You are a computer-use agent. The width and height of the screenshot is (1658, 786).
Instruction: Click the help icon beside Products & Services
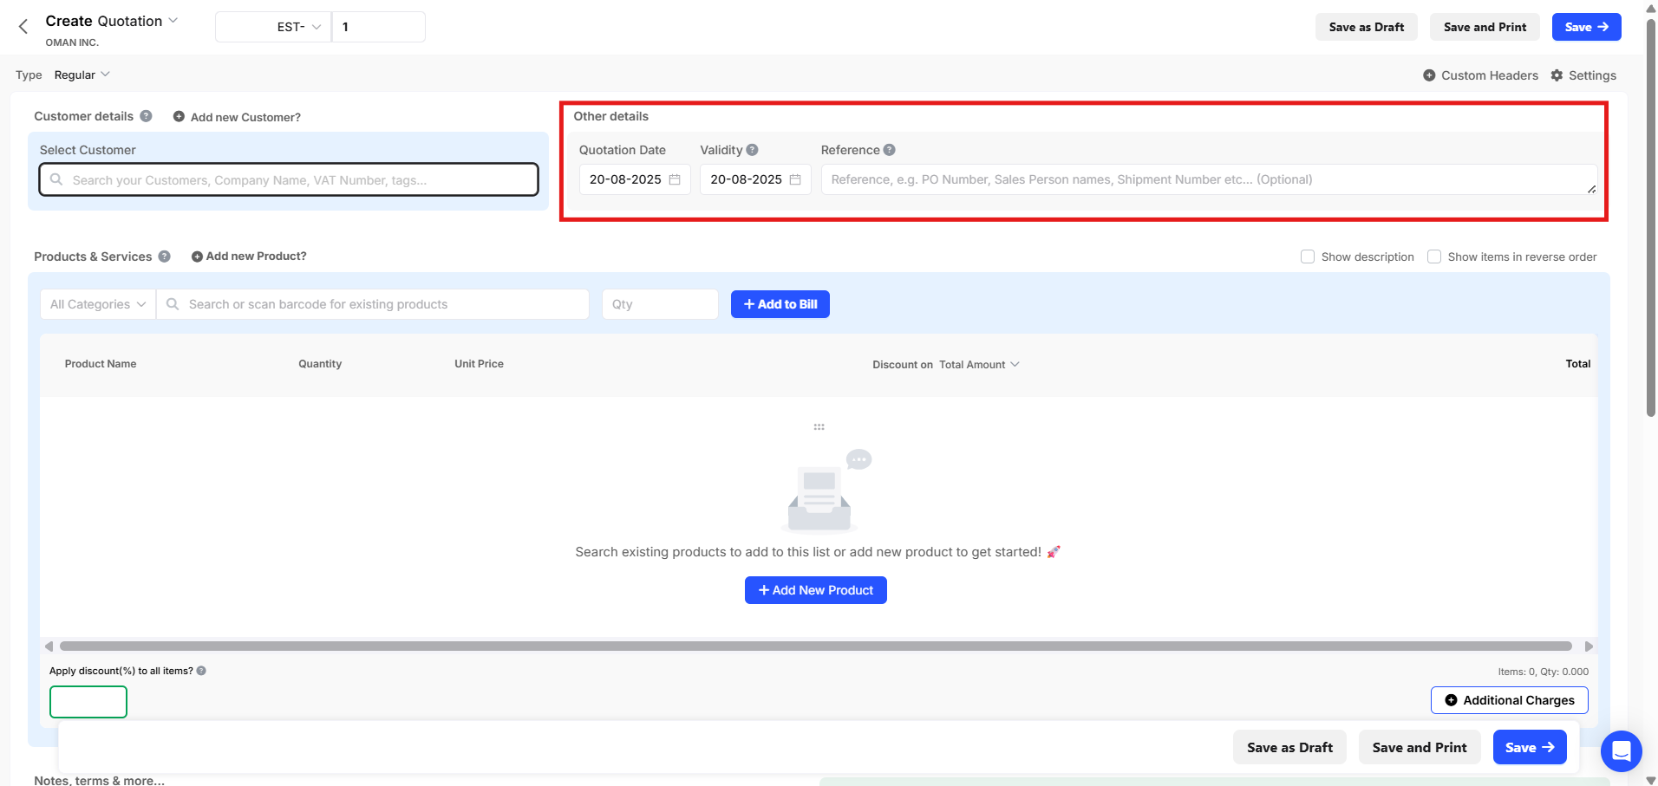tap(164, 257)
